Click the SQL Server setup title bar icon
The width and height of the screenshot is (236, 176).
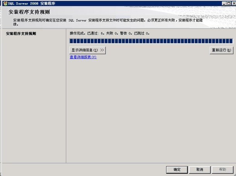click(x=5, y=3)
